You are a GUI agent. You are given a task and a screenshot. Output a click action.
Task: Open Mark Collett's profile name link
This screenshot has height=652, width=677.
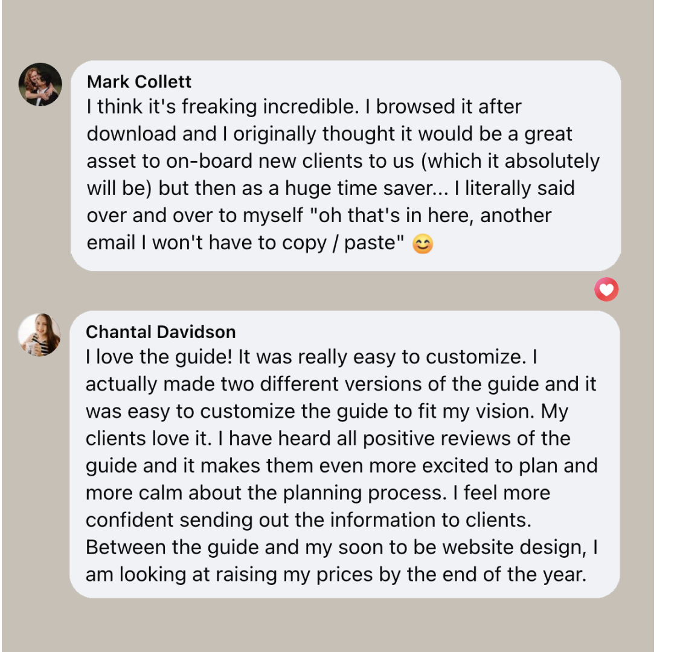click(139, 81)
